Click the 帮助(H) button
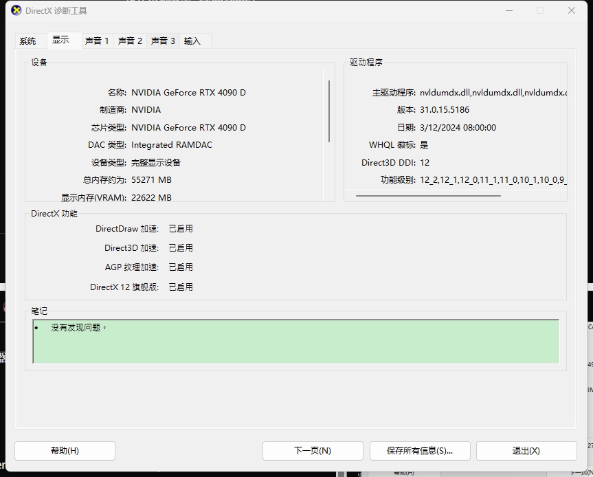This screenshot has height=477, width=593. click(65, 451)
